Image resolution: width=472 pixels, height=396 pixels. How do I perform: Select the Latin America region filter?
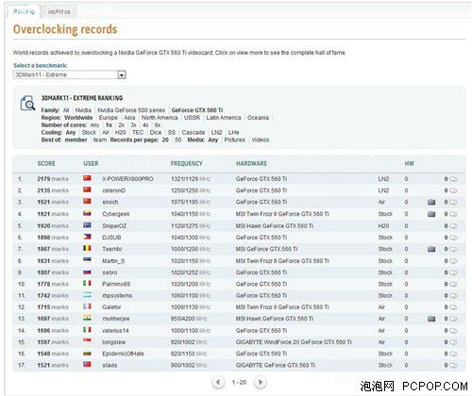point(224,118)
